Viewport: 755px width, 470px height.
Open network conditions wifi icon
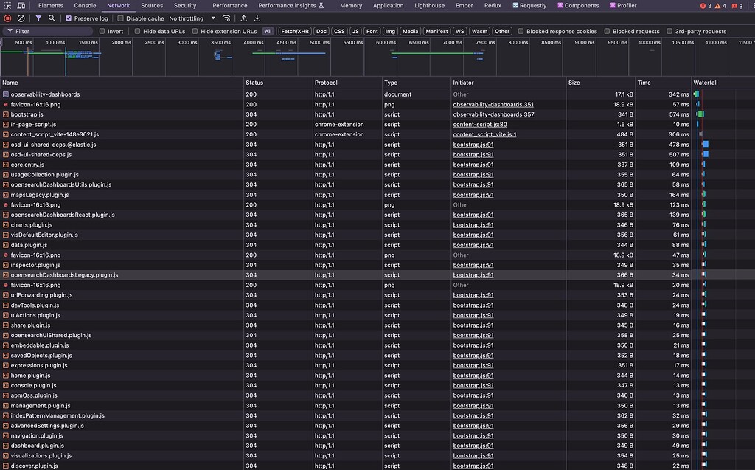click(x=226, y=18)
